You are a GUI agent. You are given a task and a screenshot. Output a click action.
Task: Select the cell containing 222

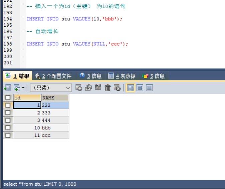[x=55, y=105]
